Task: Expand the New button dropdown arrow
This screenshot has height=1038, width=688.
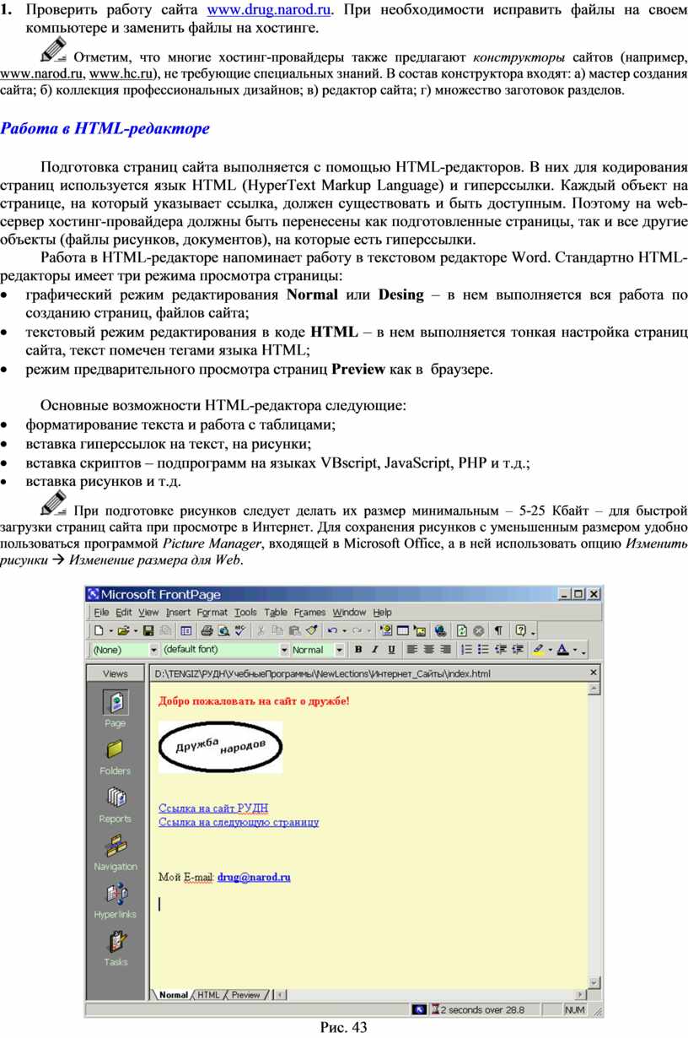Action: point(110,630)
